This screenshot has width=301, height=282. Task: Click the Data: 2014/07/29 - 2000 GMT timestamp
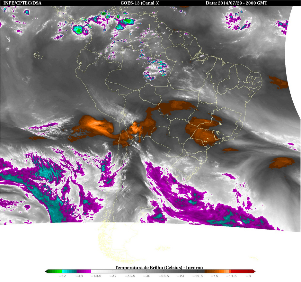tap(236, 3)
